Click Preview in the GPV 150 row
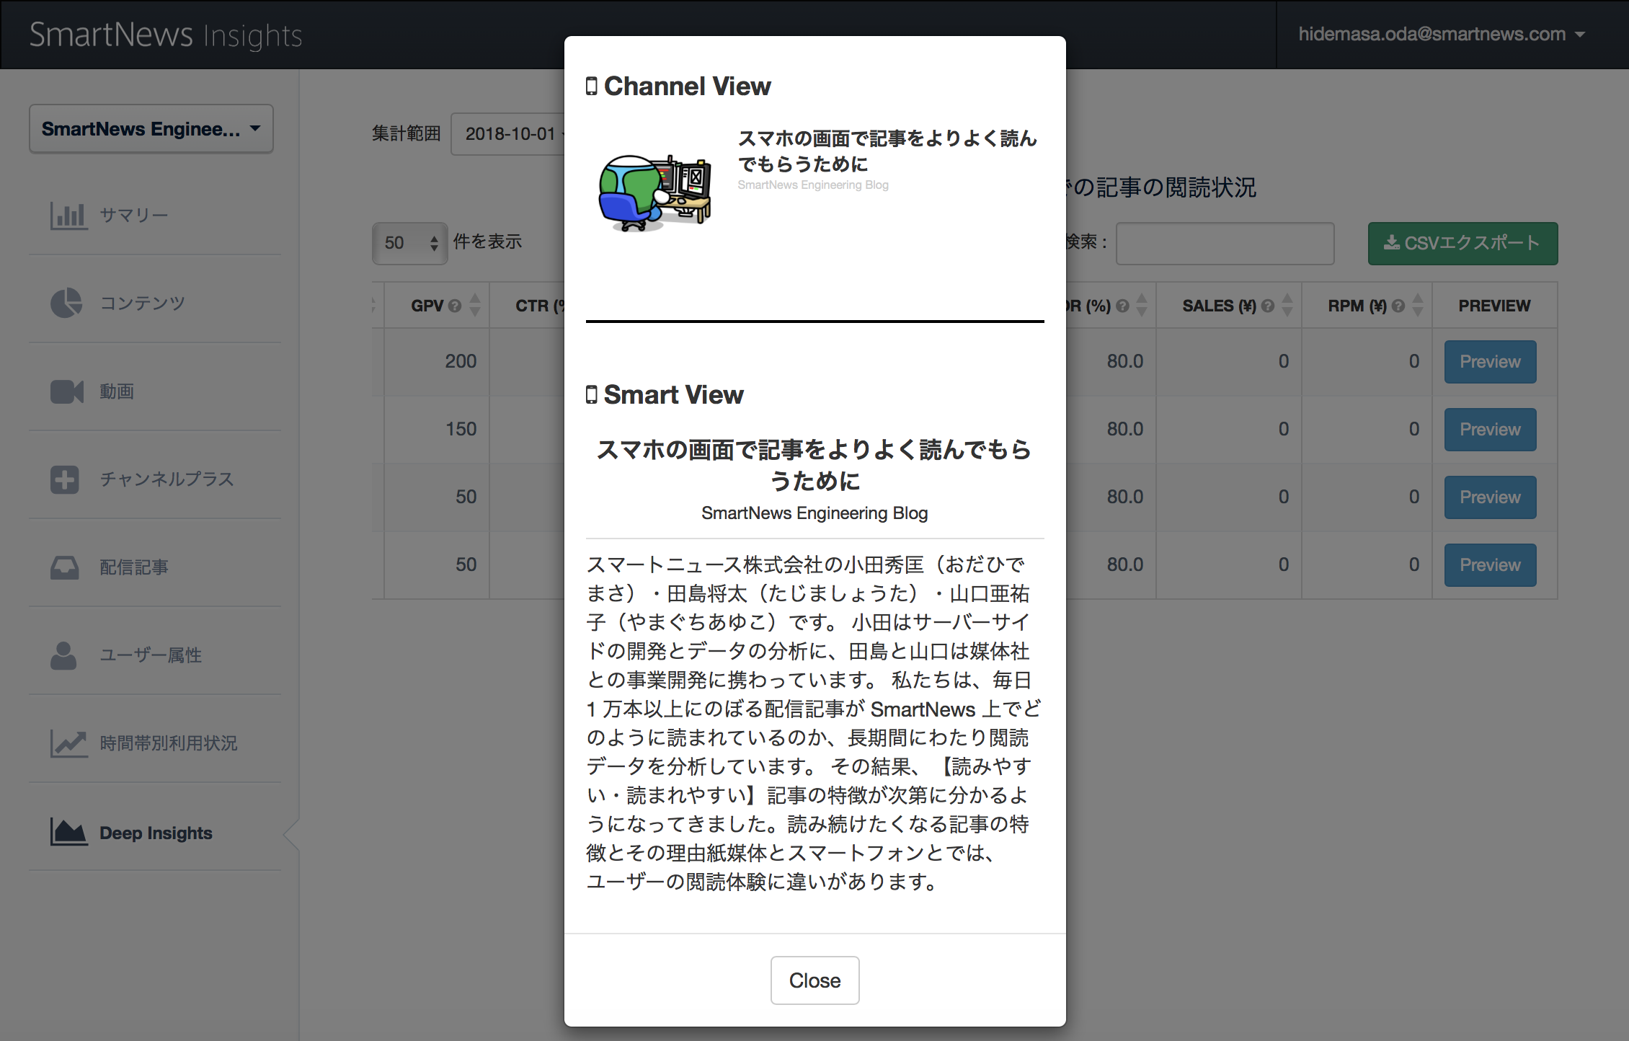 1490,430
